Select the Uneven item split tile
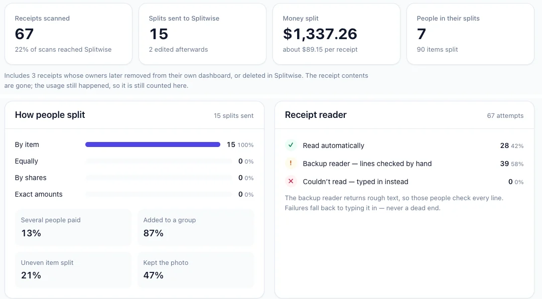This screenshot has height=299, width=542. (73, 270)
